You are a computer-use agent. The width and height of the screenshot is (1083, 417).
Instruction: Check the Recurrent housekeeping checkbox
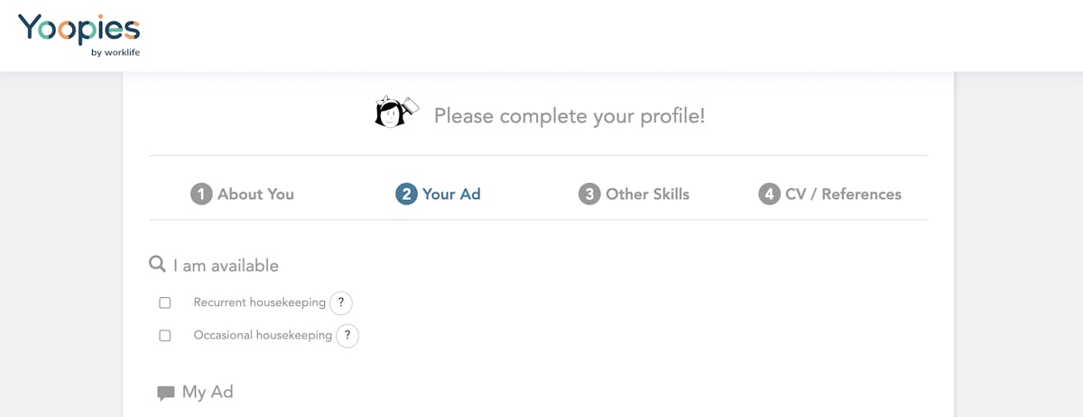[x=165, y=303]
